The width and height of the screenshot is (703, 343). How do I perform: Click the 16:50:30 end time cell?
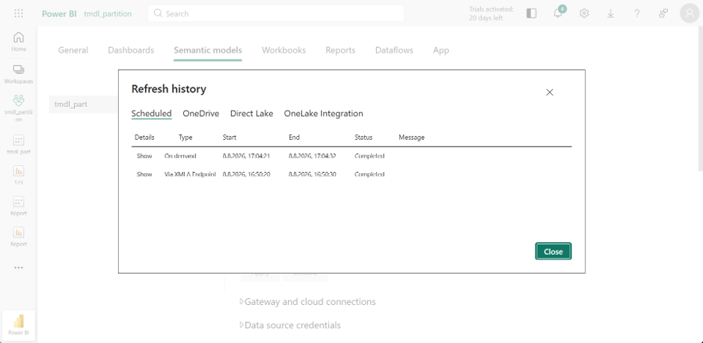312,173
